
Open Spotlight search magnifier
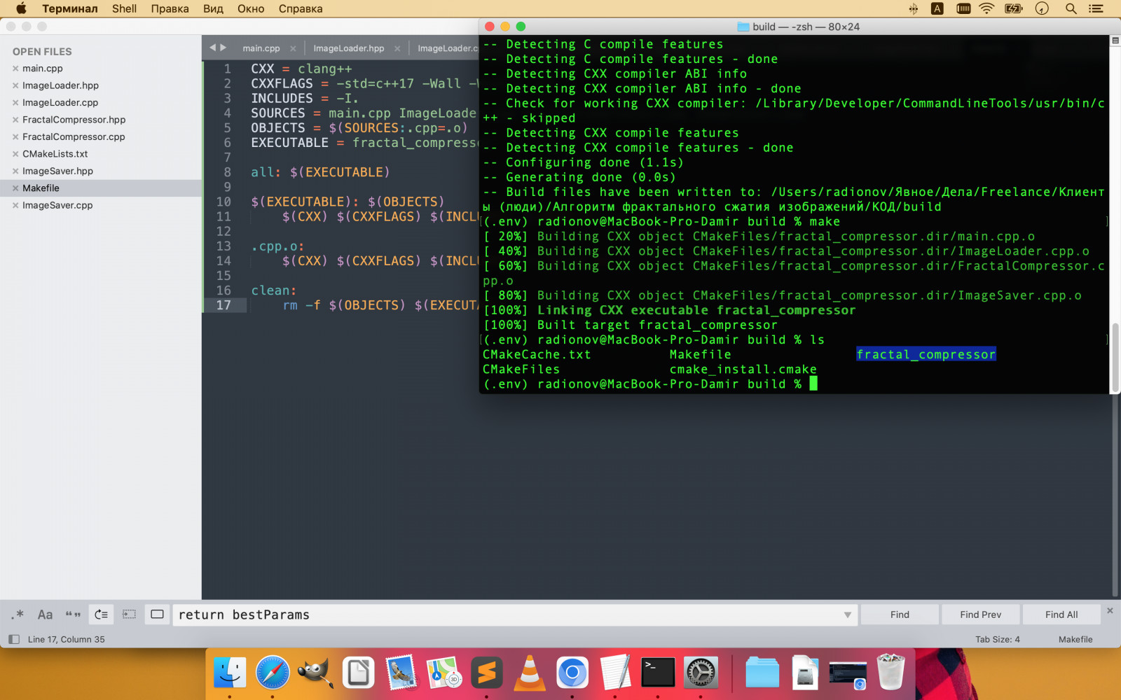point(1071,8)
